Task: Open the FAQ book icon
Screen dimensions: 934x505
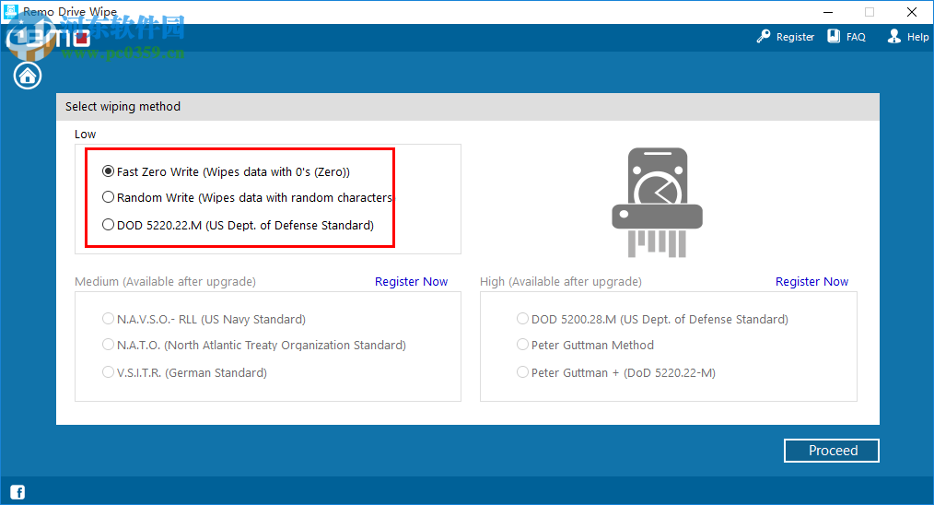Action: coord(834,36)
